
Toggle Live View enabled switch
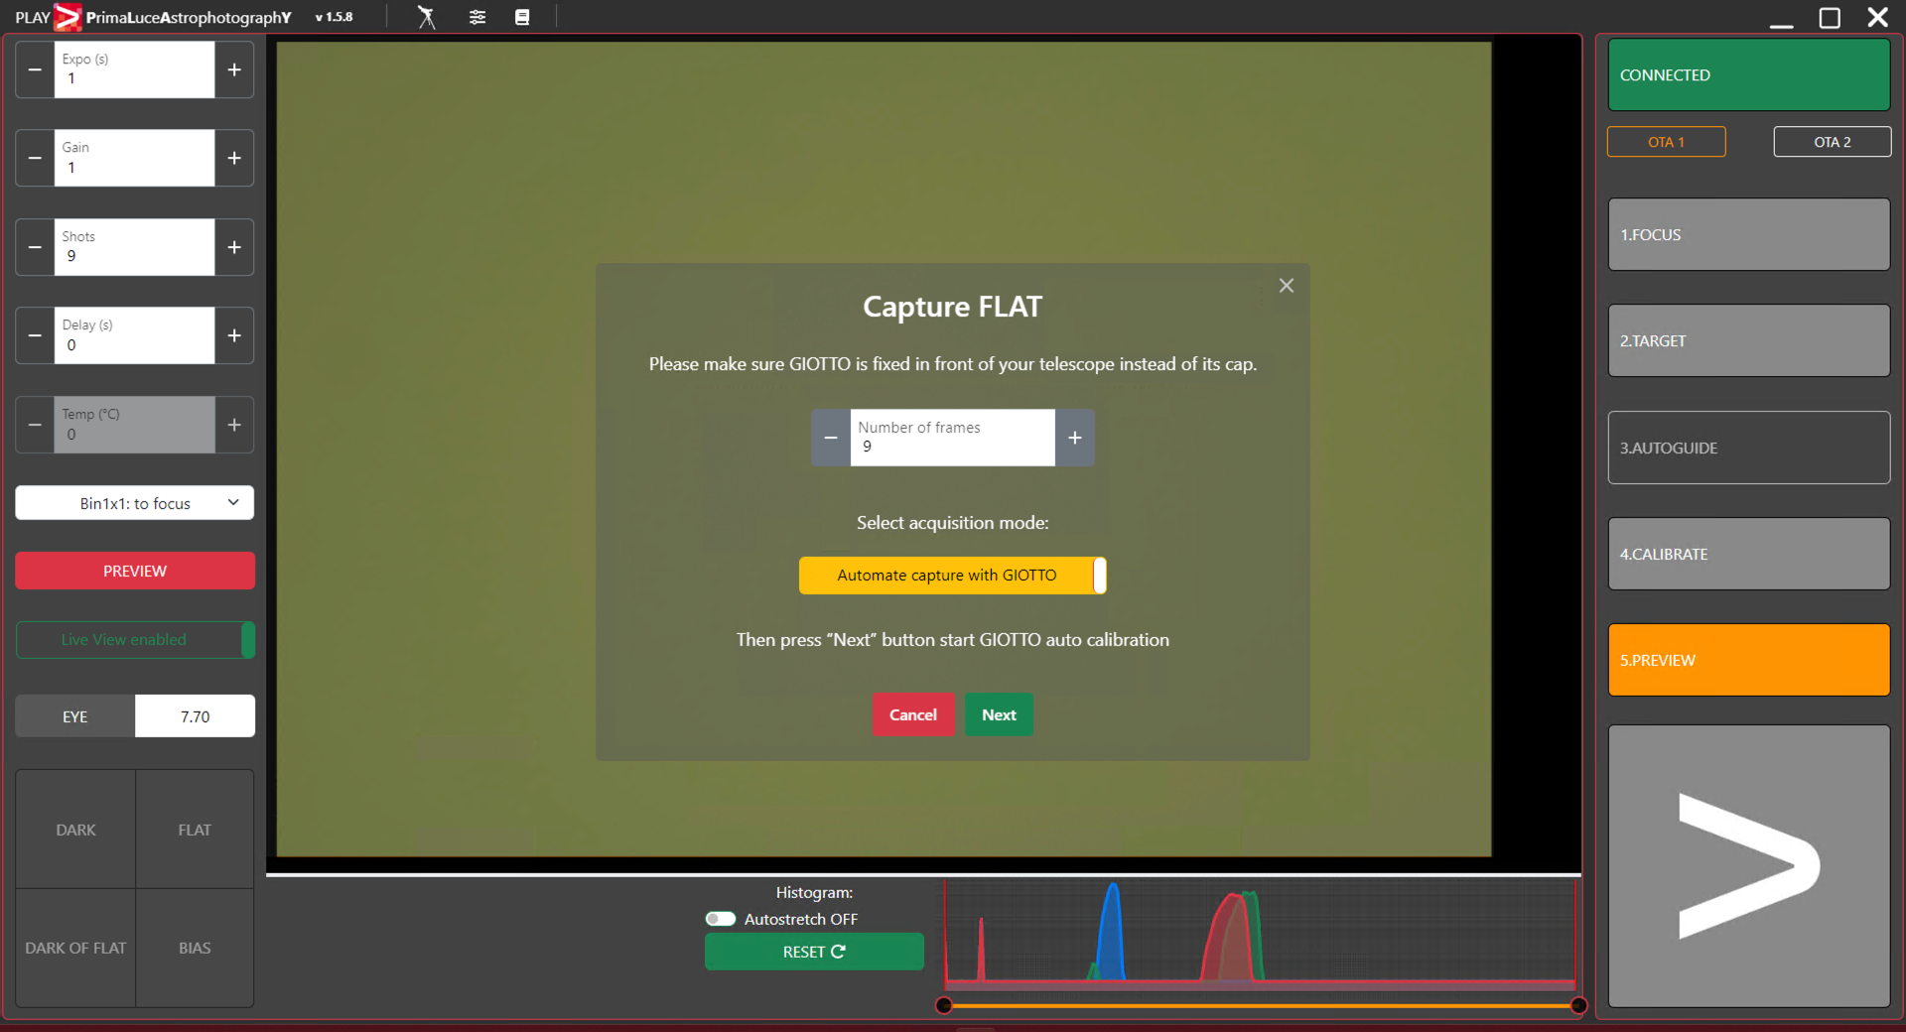(135, 640)
